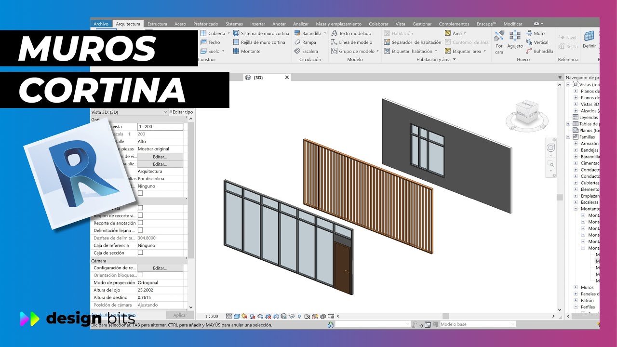Viewport: 617px width, 347px height.
Task: Click the Modo de proyección Ortogonal value
Action: coord(160,282)
